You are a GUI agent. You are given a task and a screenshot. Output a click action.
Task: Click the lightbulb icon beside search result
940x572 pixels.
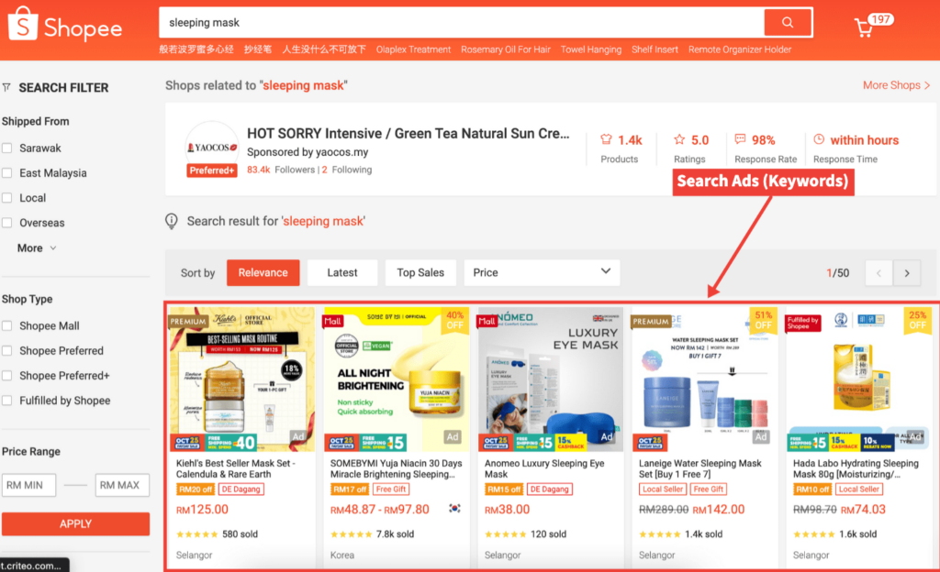[x=172, y=221]
